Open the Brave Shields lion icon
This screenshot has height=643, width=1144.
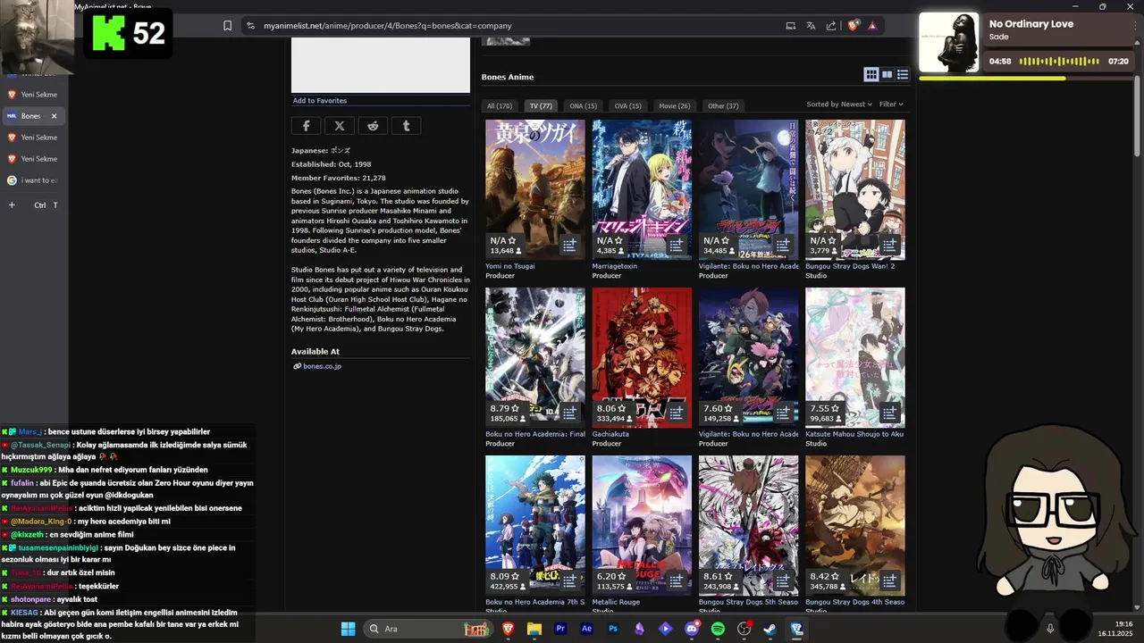852,26
